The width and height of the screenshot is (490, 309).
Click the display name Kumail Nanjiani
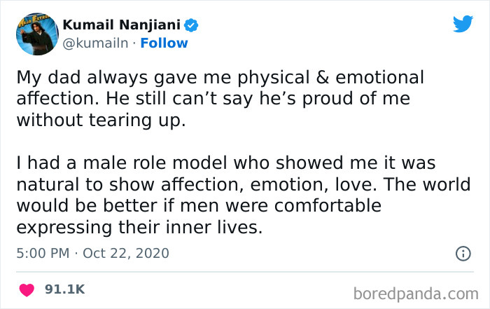[122, 25]
